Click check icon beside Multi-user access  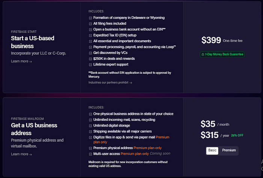click(x=91, y=154)
